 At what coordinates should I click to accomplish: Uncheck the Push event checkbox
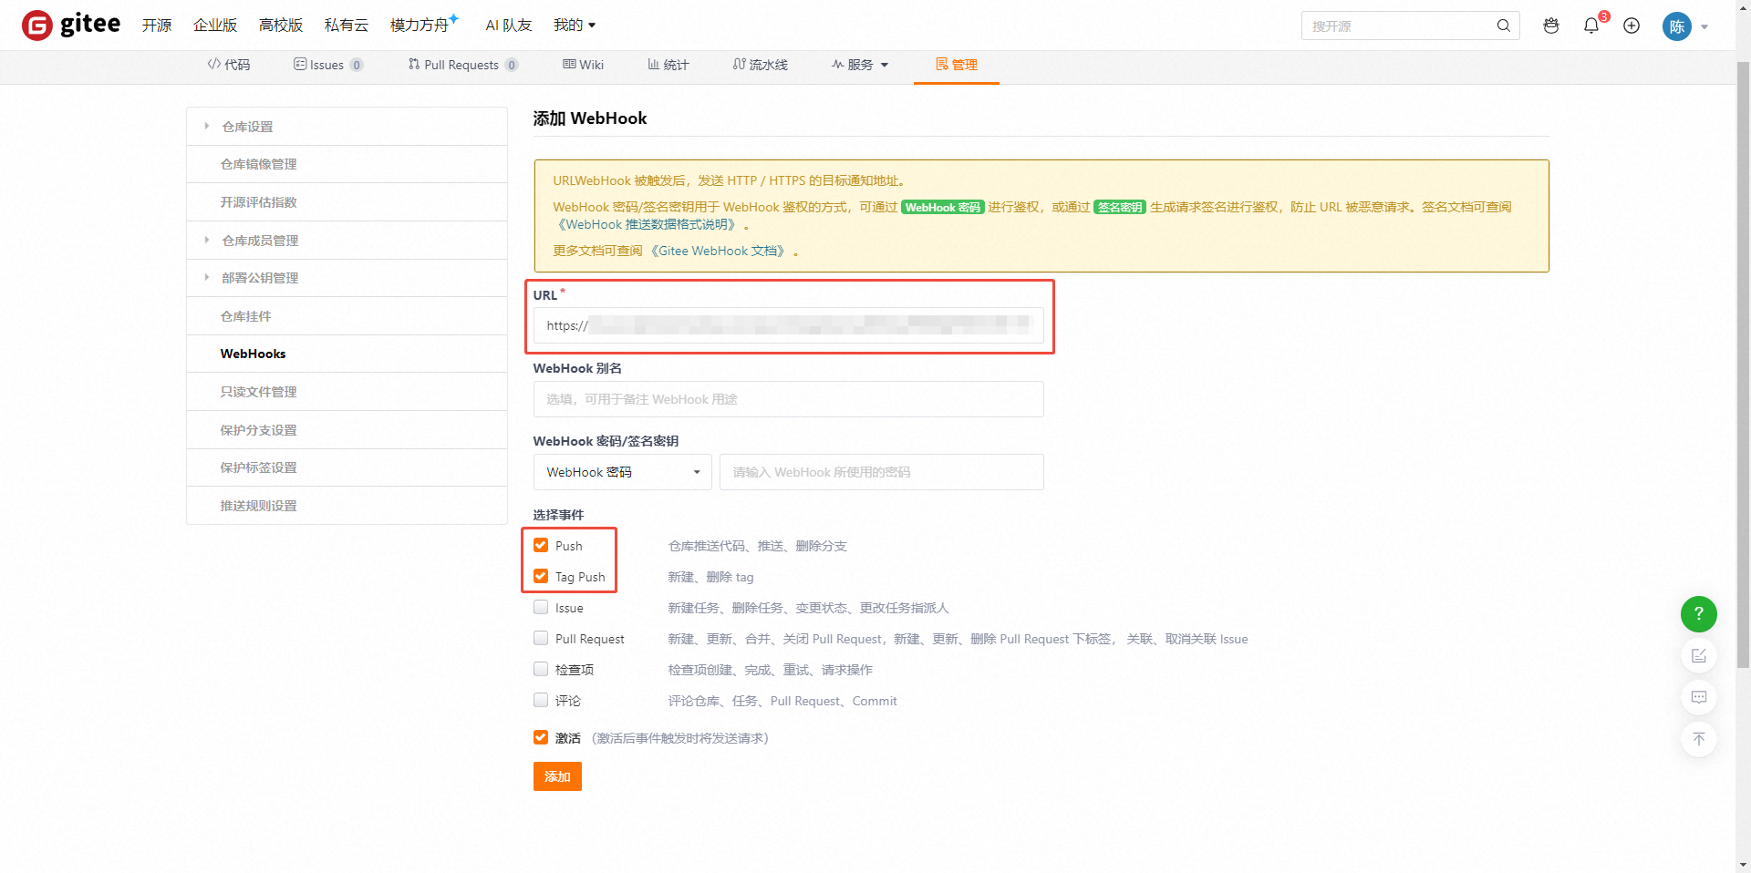pos(541,545)
